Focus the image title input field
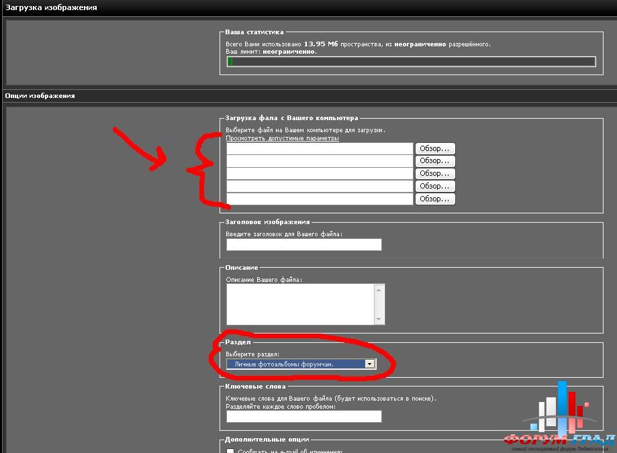The height and width of the screenshot is (453, 617). point(303,245)
